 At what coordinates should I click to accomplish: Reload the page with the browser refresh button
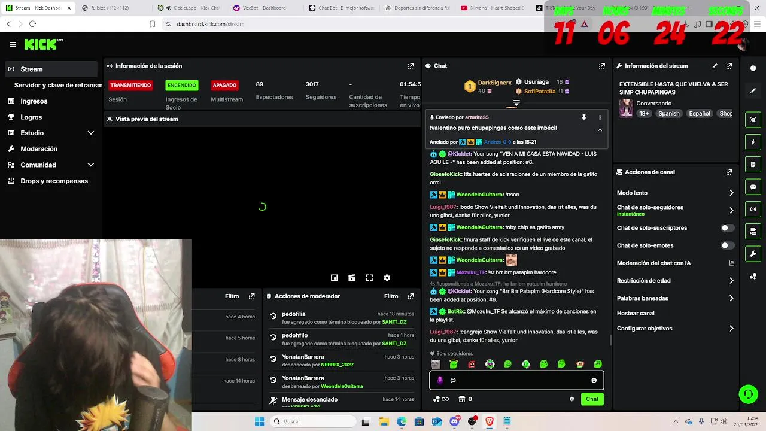pyautogui.click(x=32, y=24)
